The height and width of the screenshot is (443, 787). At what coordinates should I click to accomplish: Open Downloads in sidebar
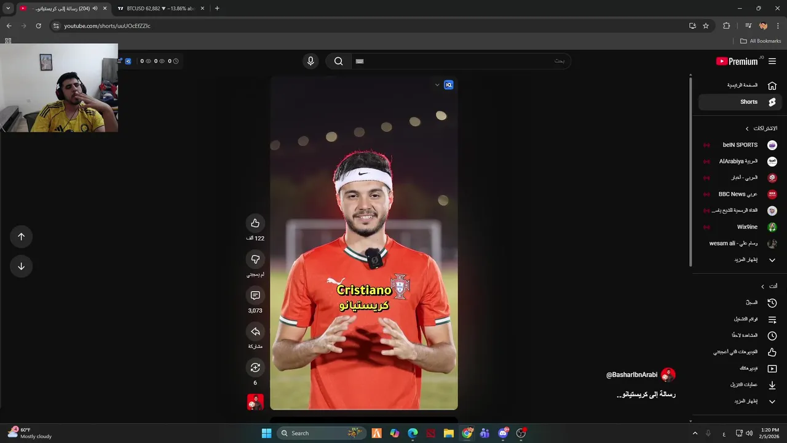[740, 385]
